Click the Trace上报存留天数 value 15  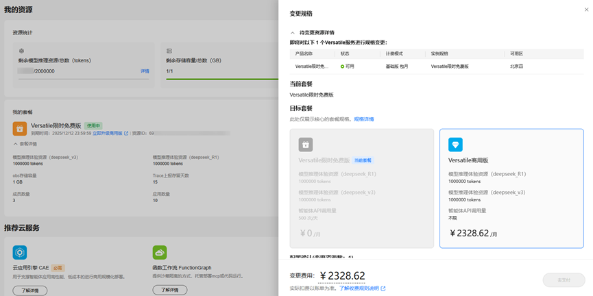click(155, 182)
